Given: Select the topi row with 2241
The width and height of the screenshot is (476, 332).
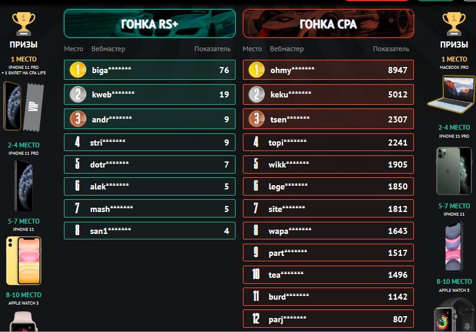Looking at the screenshot, I should tap(328, 142).
